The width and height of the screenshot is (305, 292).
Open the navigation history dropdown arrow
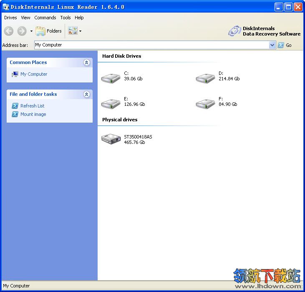(x=31, y=31)
